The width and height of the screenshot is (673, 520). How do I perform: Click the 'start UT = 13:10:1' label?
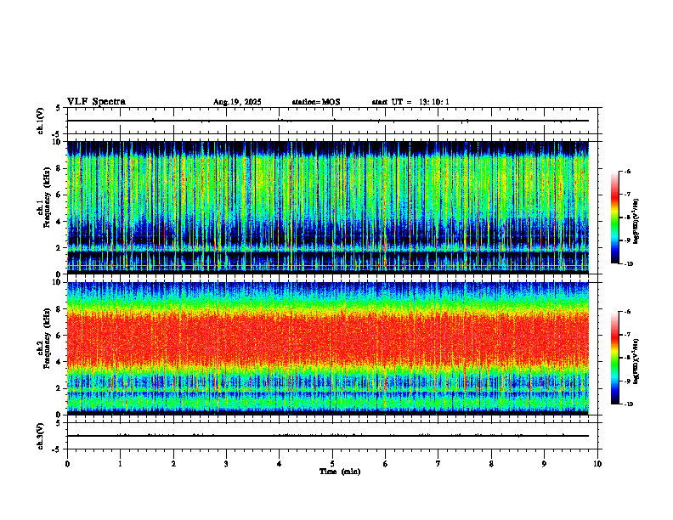coord(410,102)
